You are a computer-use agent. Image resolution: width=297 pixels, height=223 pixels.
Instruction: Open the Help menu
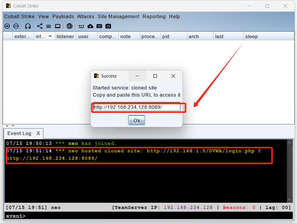click(175, 16)
